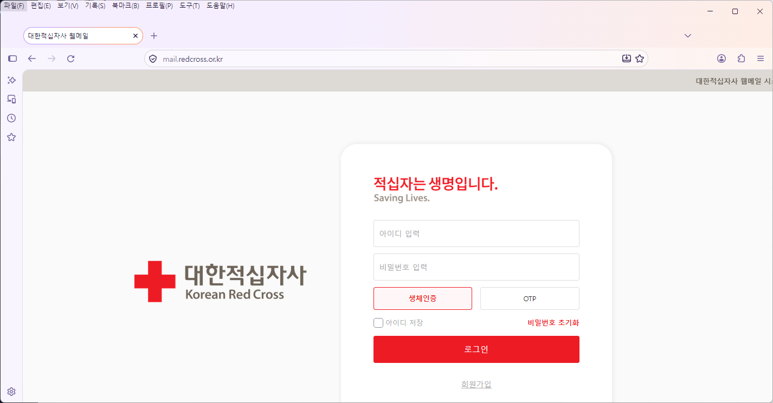Open sidebar settings gear

[11, 392]
